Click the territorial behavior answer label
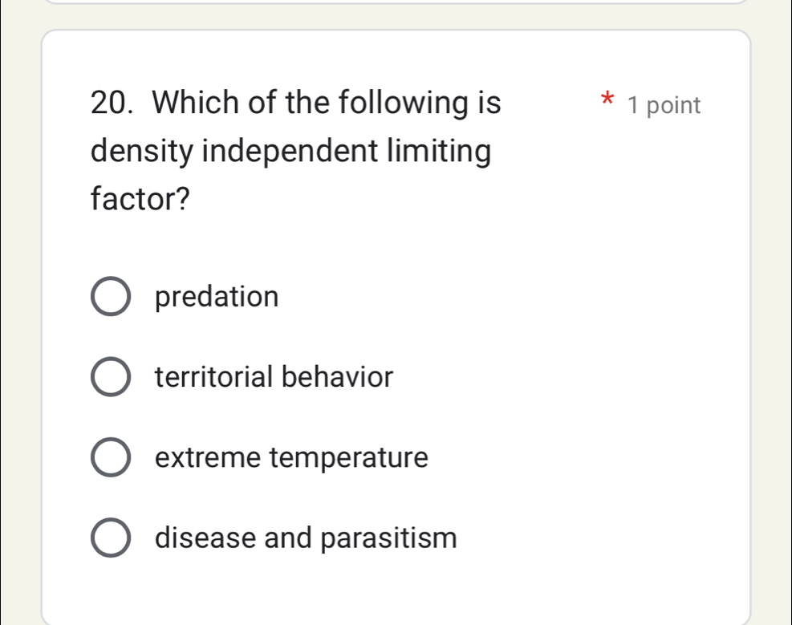This screenshot has height=625, width=792. click(x=274, y=376)
